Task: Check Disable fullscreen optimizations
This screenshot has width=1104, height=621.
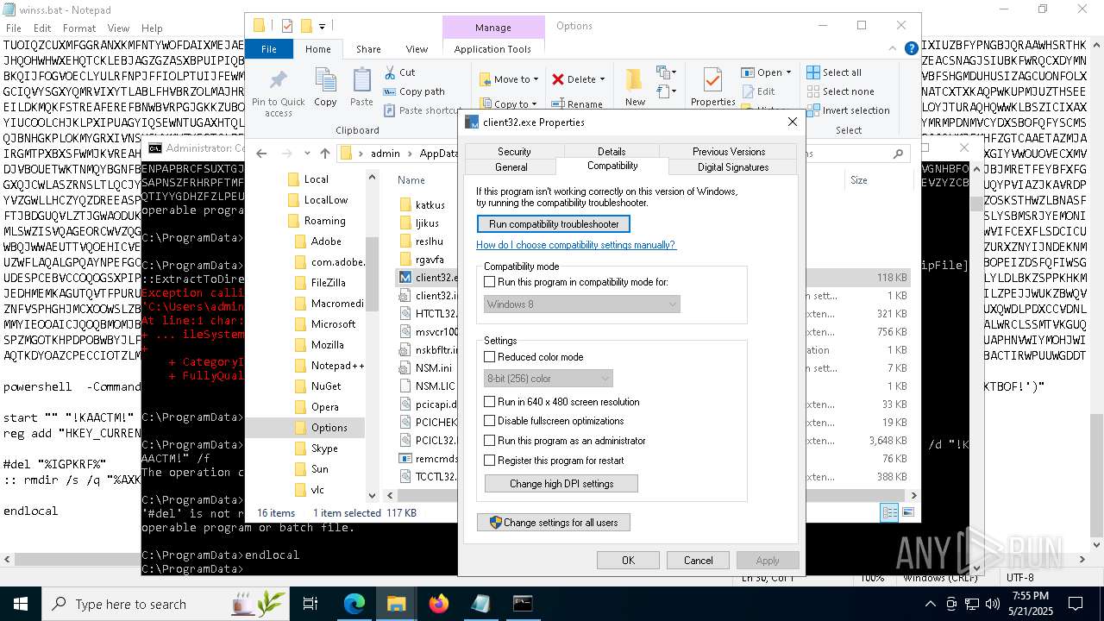Action: pyautogui.click(x=489, y=421)
